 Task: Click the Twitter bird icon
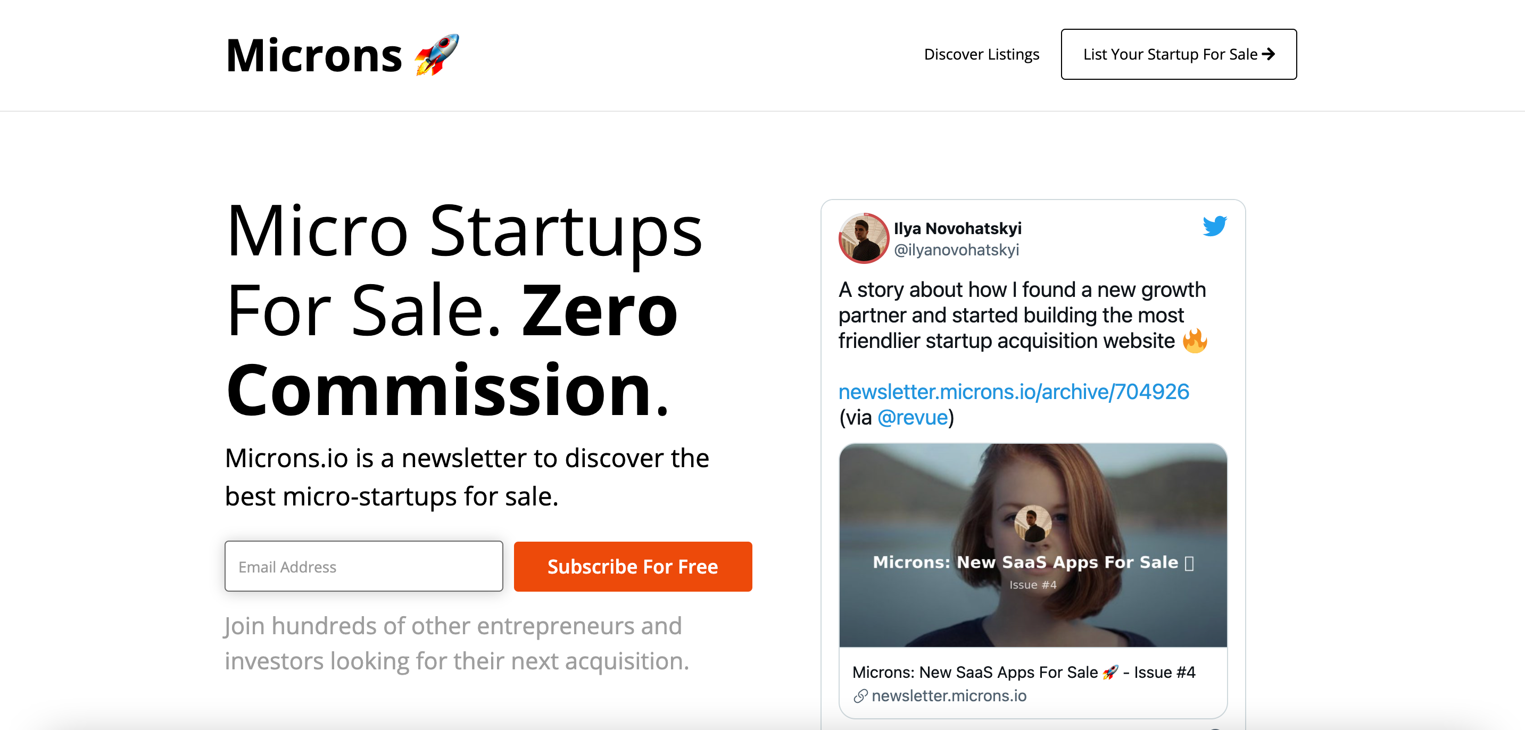1214,226
